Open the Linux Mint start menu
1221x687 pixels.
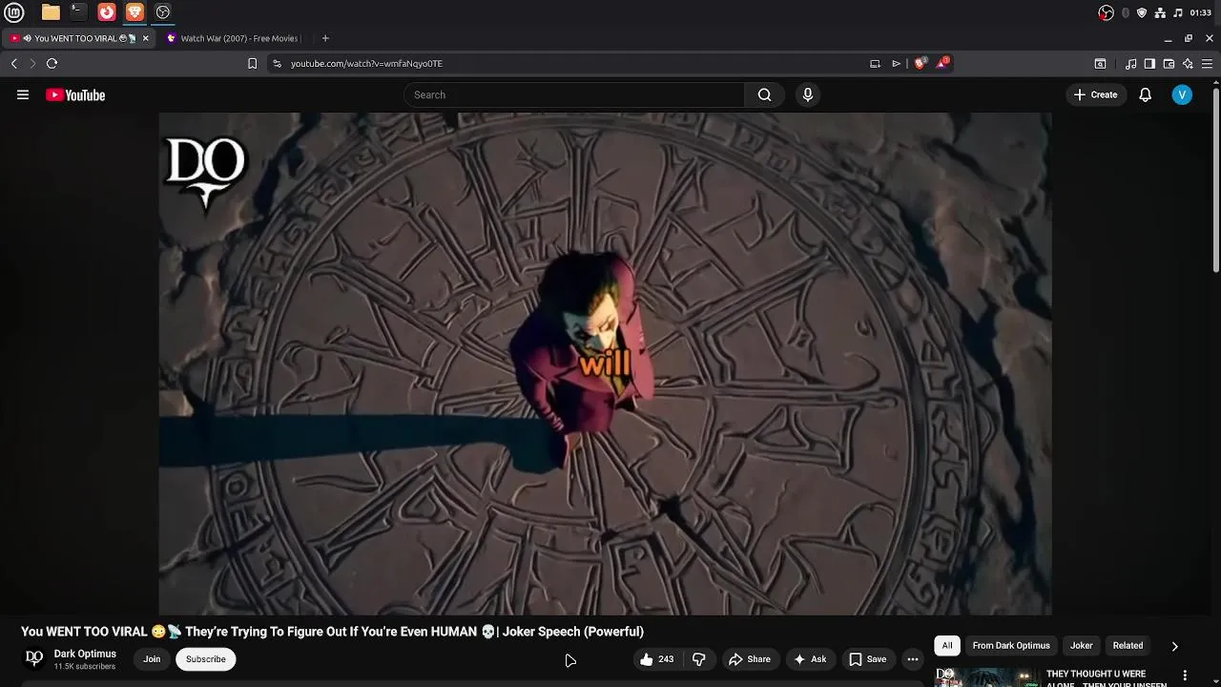pyautogui.click(x=14, y=12)
